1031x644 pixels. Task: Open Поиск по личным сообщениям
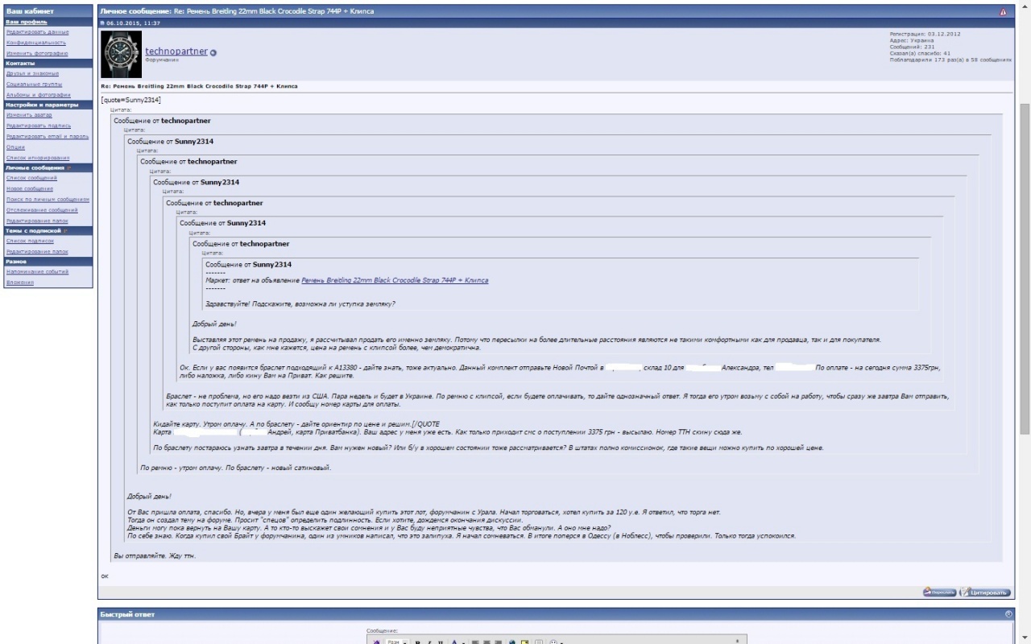48,199
